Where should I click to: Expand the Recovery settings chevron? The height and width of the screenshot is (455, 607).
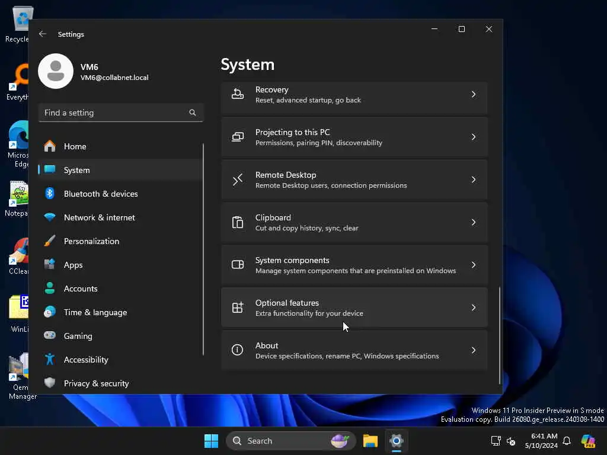(x=473, y=94)
